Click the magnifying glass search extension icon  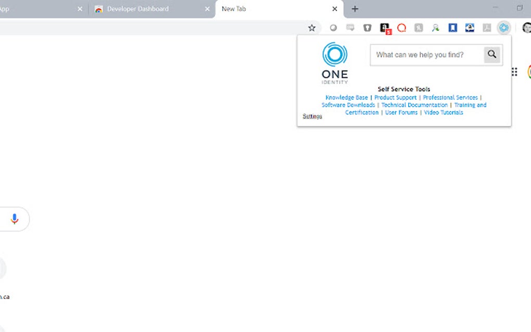tap(435, 27)
